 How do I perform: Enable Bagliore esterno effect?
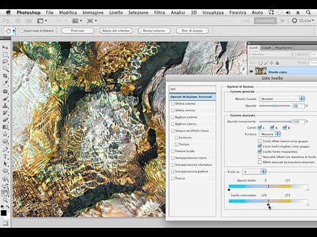(173, 117)
